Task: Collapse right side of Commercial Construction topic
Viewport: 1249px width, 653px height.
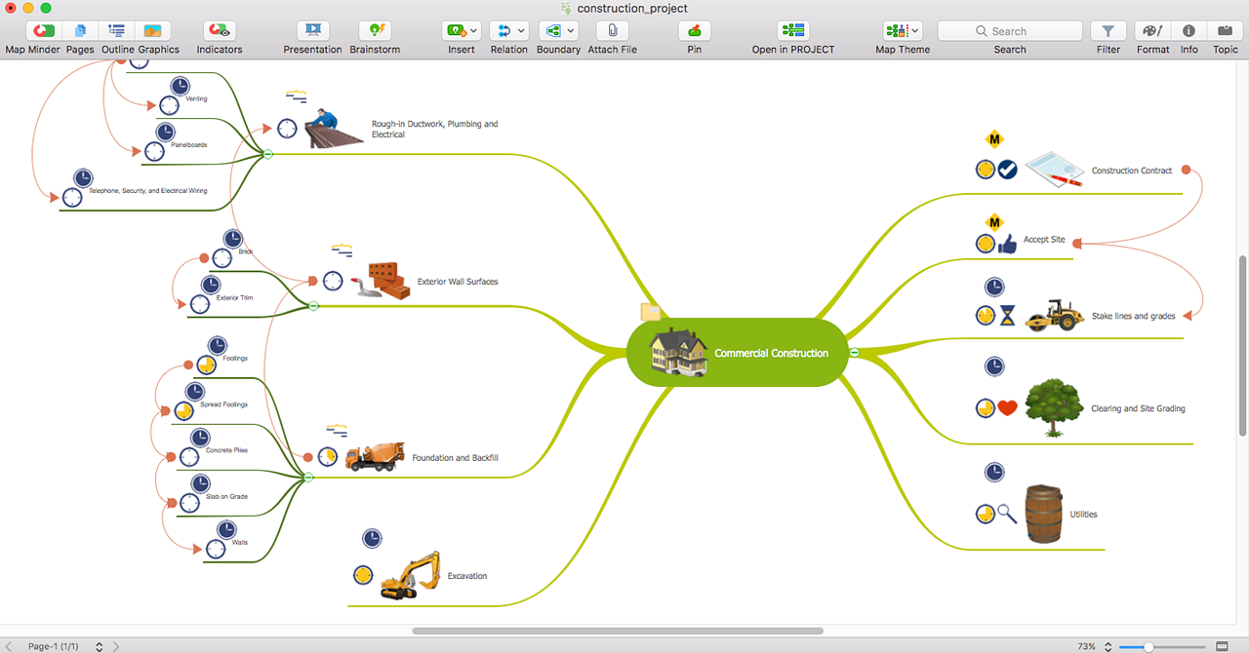Action: coord(854,353)
